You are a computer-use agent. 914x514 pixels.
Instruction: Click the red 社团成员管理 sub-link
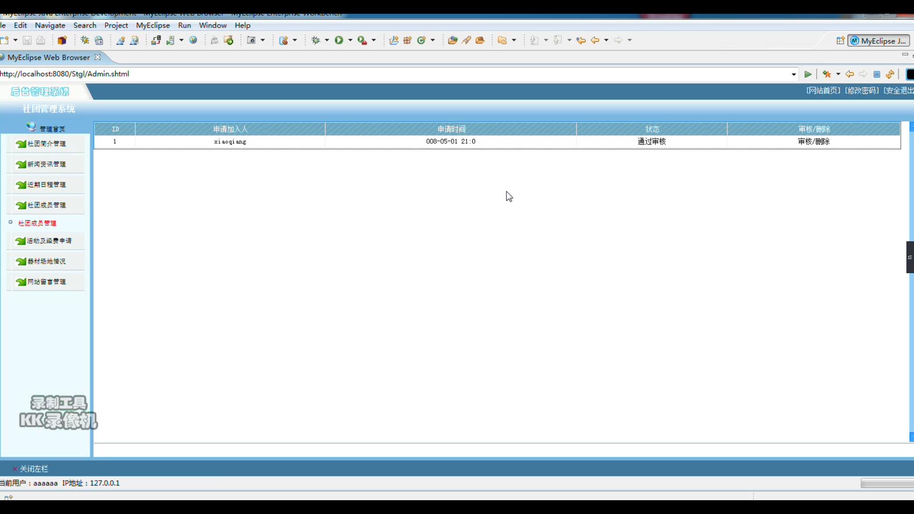tap(37, 223)
